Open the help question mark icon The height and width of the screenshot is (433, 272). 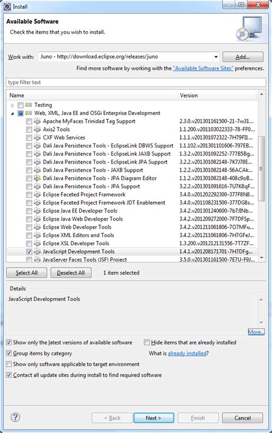pyautogui.click(x=15, y=417)
